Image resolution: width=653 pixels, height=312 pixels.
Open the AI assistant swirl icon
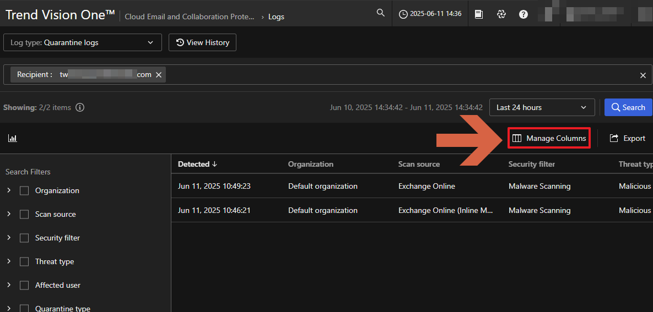click(501, 14)
